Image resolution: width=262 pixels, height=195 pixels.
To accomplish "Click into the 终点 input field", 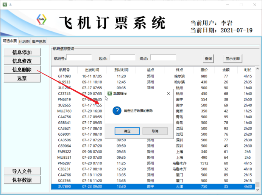I will (163, 57).
